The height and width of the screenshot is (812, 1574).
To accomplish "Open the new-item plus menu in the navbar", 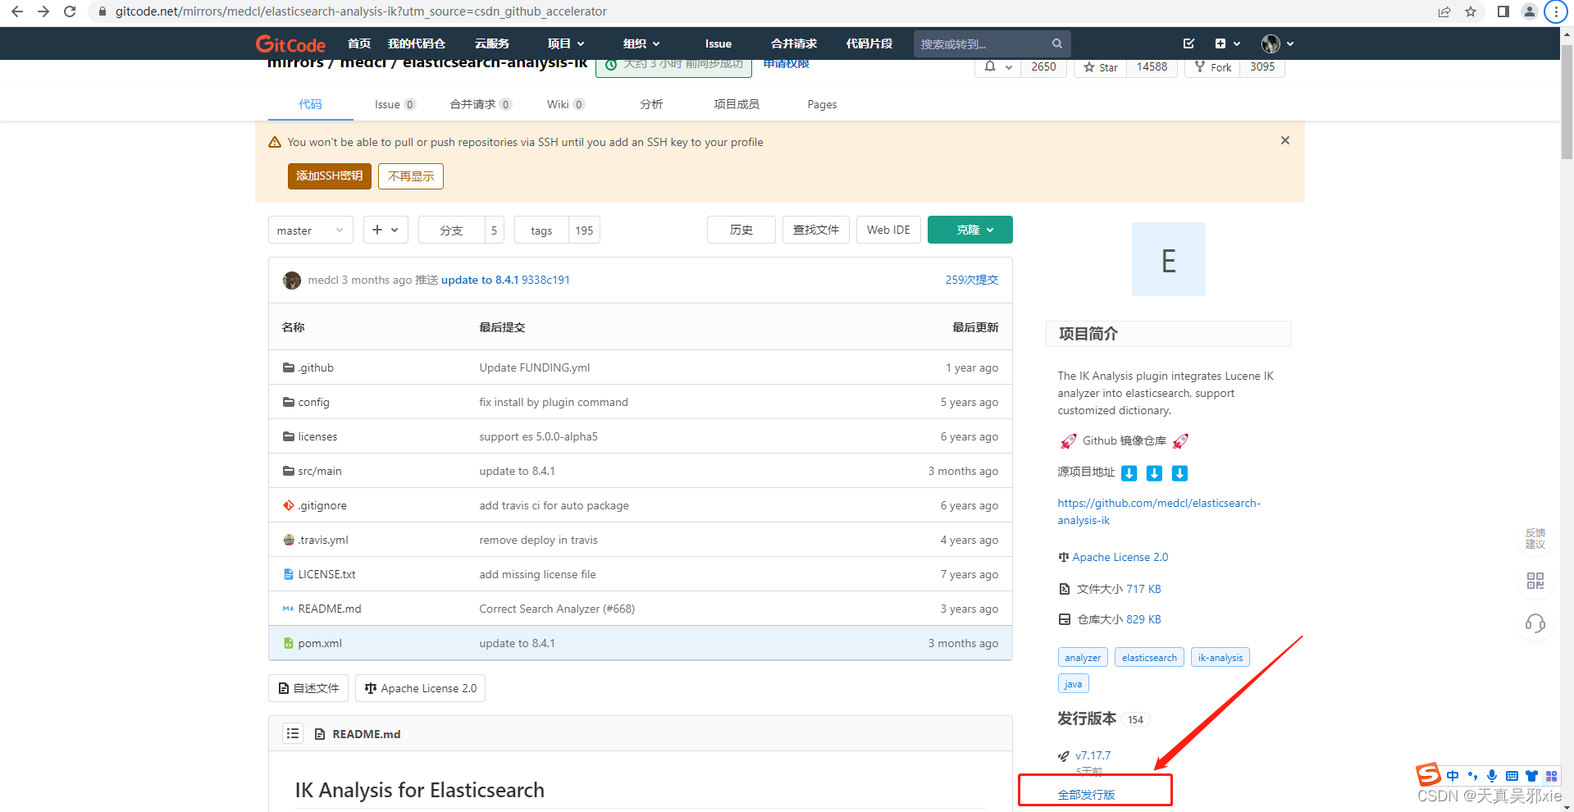I will pyautogui.click(x=1228, y=43).
